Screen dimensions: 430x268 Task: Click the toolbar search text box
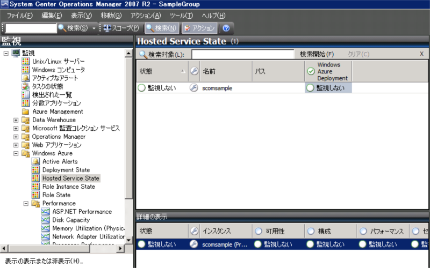[x=31, y=28]
